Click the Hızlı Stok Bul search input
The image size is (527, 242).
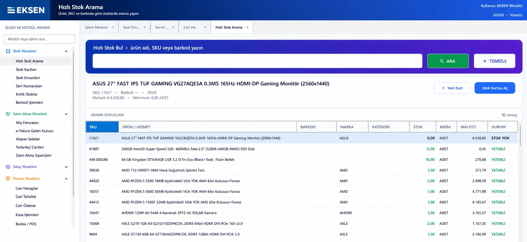[x=257, y=61]
